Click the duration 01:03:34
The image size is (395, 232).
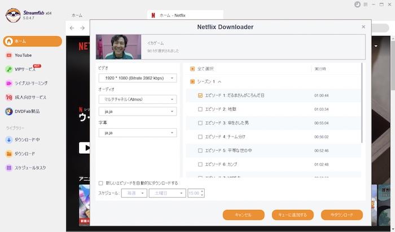click(x=322, y=110)
